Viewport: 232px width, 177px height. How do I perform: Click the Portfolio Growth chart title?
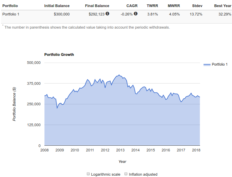click(x=59, y=55)
